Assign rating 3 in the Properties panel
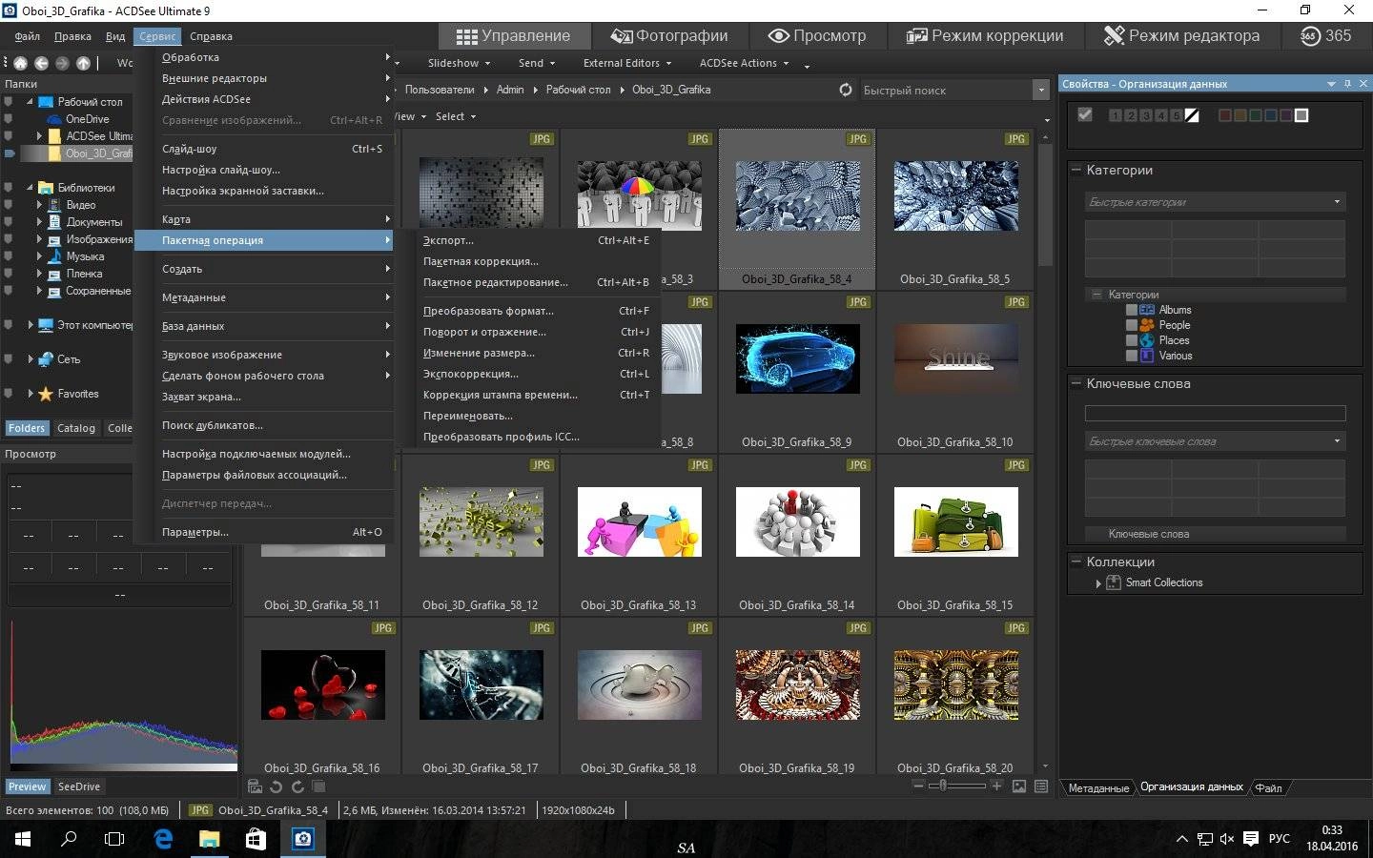The height and width of the screenshot is (858, 1373). click(x=1146, y=115)
